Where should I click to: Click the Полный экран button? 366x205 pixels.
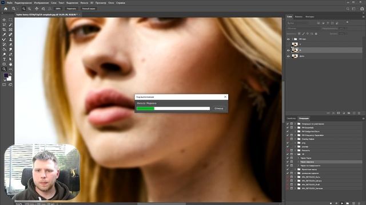click(89, 9)
